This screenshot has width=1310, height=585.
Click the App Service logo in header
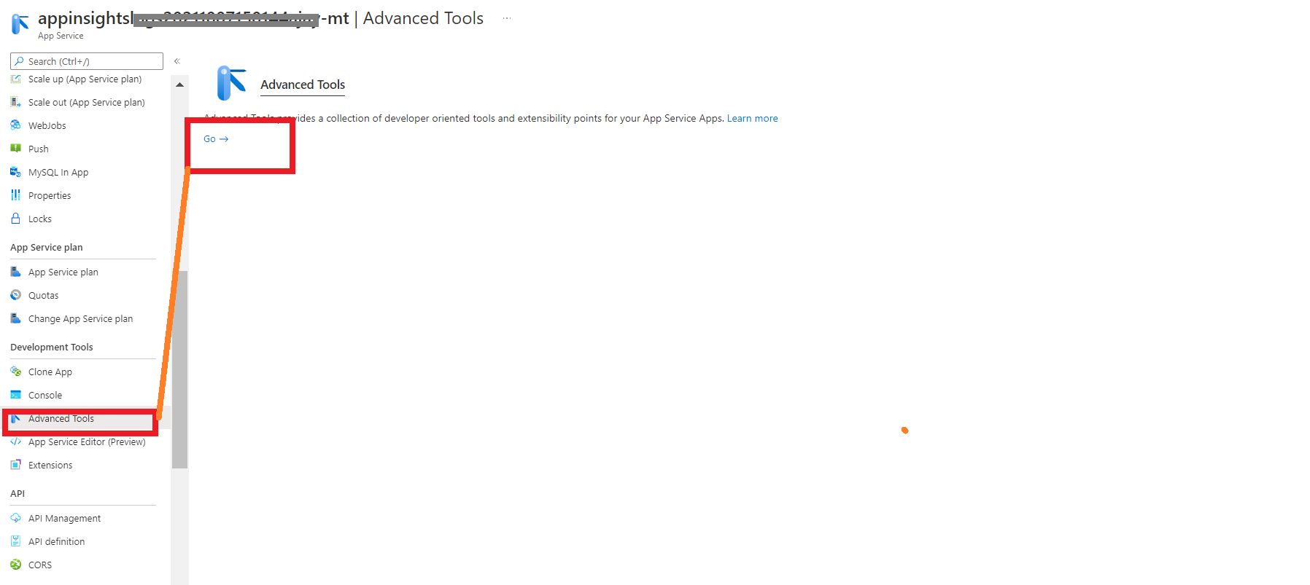pos(20,24)
